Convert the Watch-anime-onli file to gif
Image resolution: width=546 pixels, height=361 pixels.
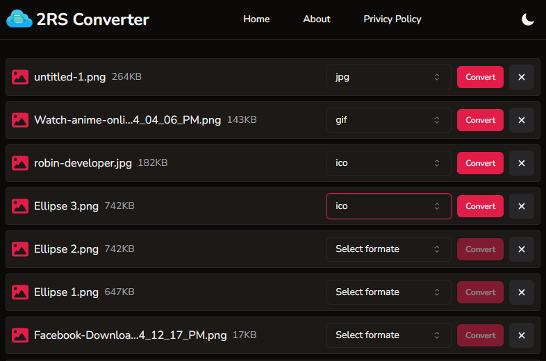(480, 120)
